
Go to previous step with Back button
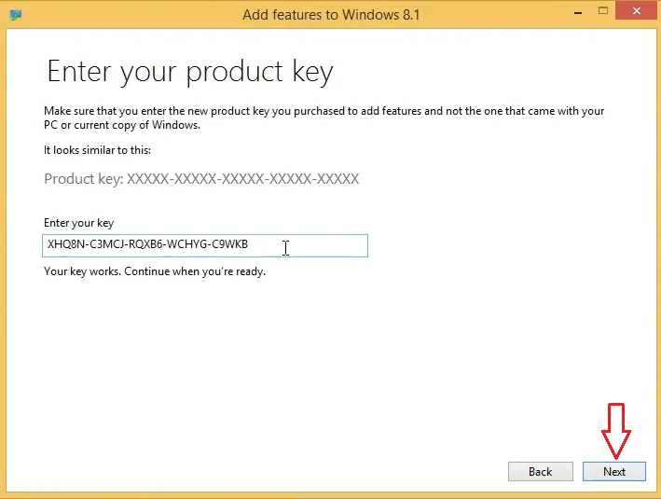click(x=540, y=471)
